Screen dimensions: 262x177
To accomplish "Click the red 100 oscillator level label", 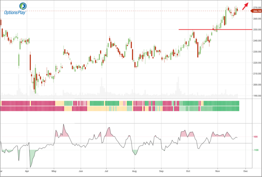I will 255,137.
